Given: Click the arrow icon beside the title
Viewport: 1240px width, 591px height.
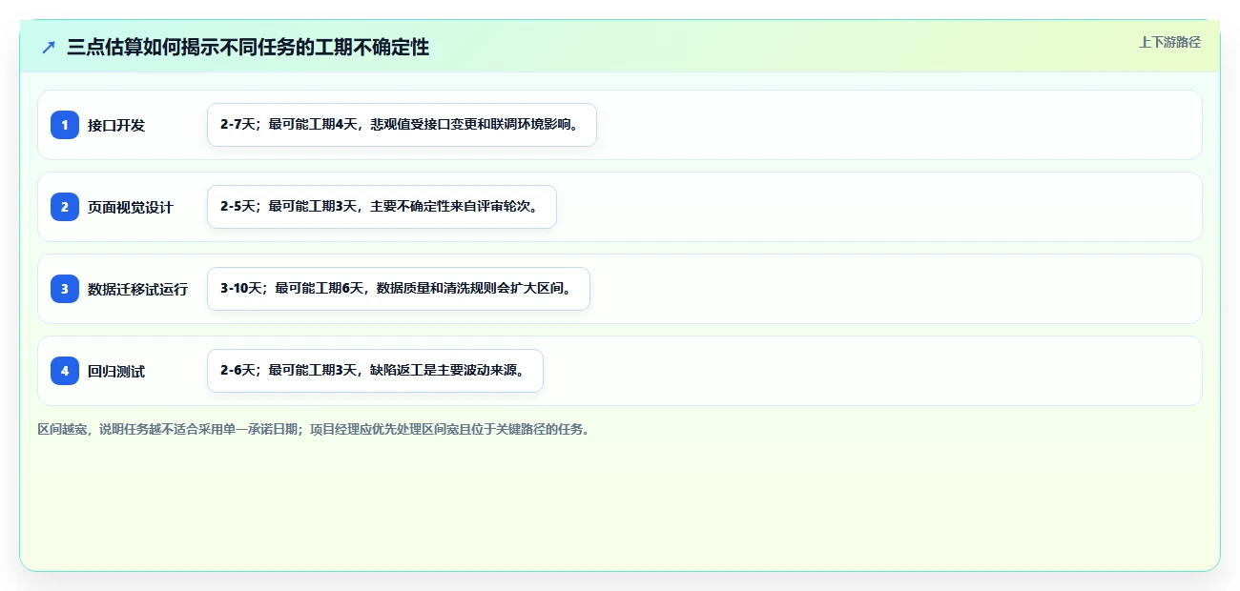Looking at the screenshot, I should [49, 47].
